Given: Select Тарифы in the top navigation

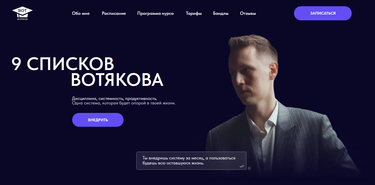Looking at the screenshot, I should pos(194,14).
